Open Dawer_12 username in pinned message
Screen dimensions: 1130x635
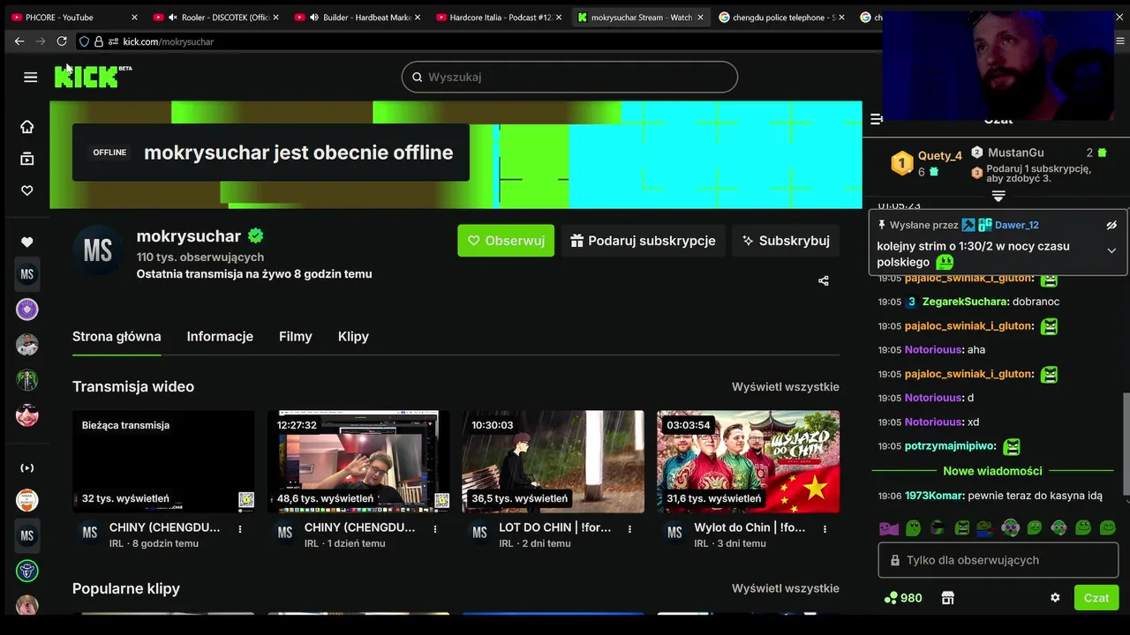[x=1016, y=225]
